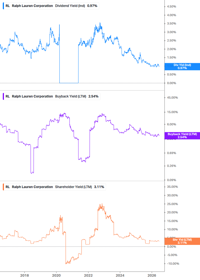Viewport: 200px width, 280px height.
Task: Click the 0.97% value in the dividend yield legend
Action: click(92, 6)
